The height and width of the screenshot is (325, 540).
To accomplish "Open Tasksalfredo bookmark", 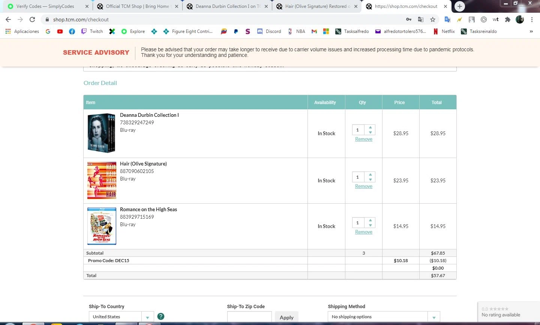I will point(352,31).
